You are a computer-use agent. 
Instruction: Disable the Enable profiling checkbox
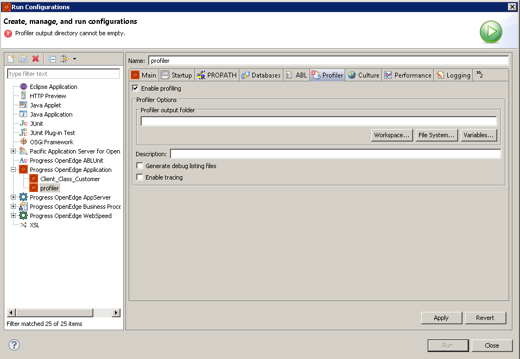click(134, 88)
